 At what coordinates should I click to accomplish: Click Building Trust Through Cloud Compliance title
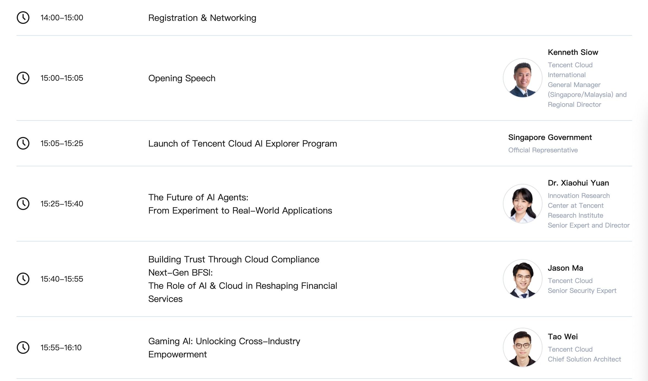234,259
